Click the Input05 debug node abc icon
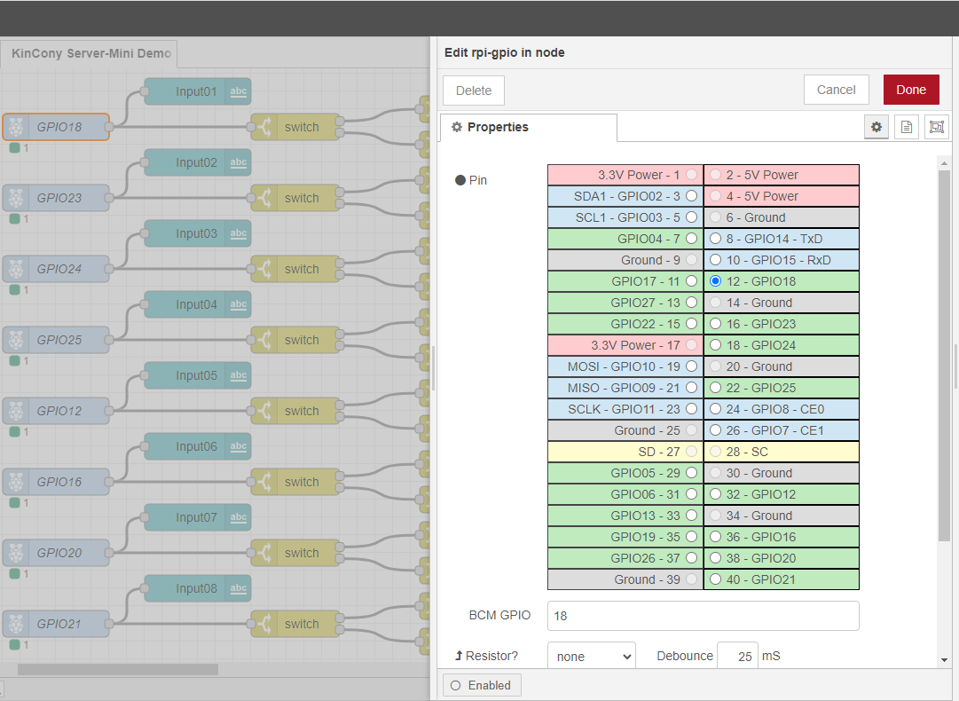Screen dimensions: 959x701 point(239,375)
